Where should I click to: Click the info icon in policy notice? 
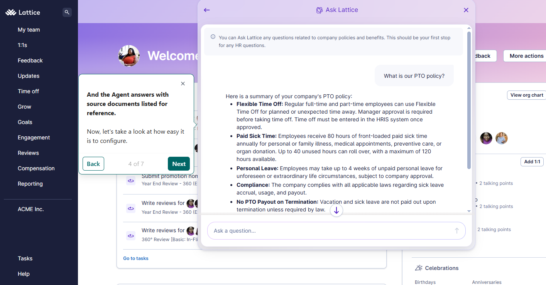tap(213, 37)
